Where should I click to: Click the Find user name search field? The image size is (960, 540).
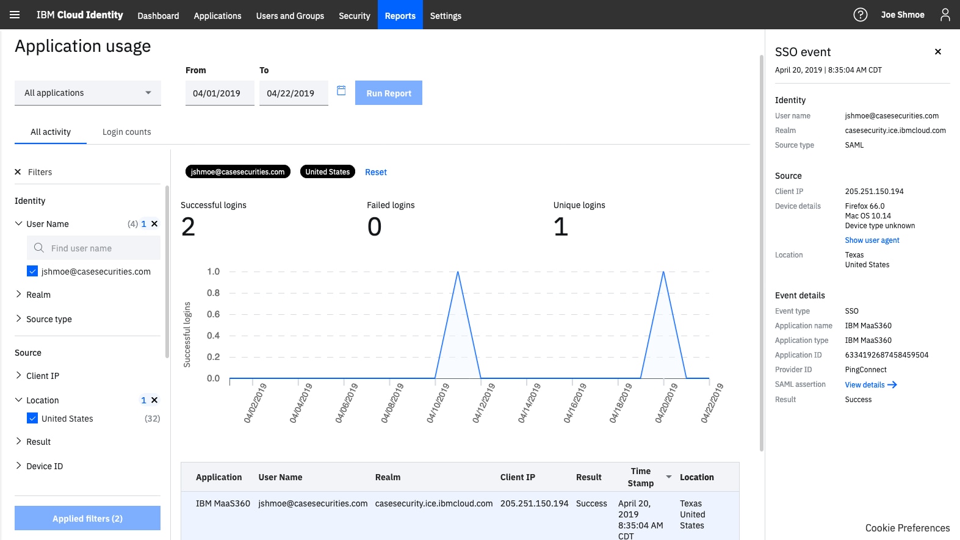coord(93,248)
